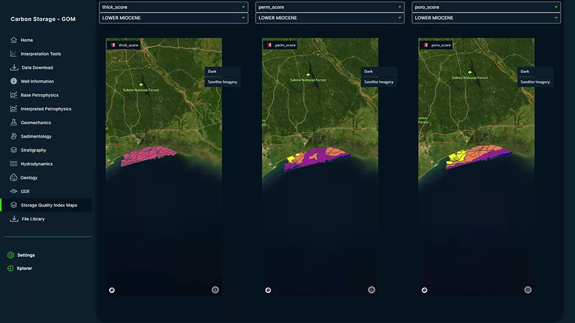Image resolution: width=575 pixels, height=323 pixels.
Task: Open Settings link
Action: point(26,255)
